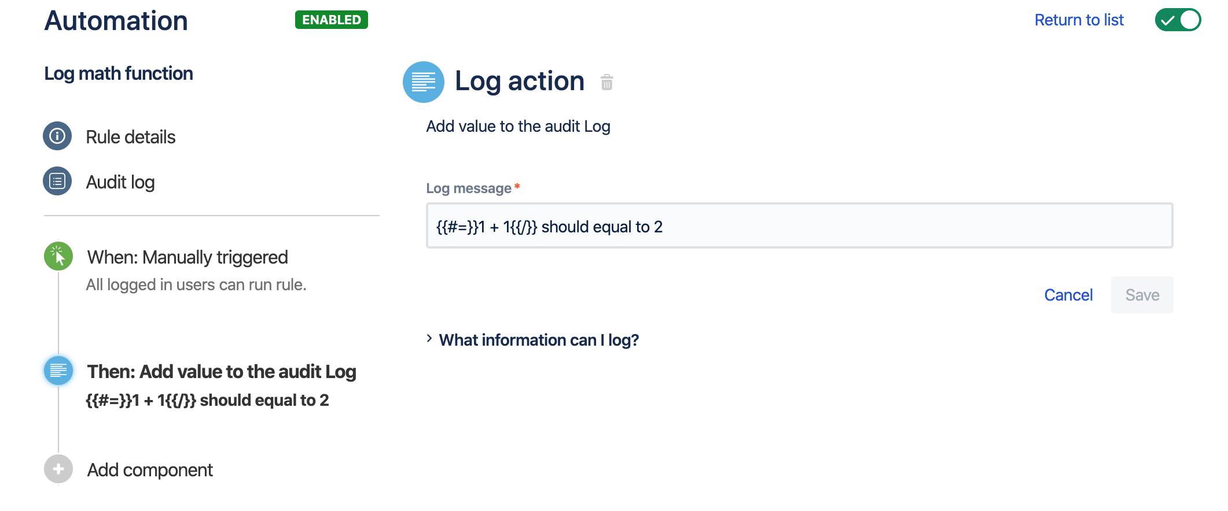Click the 'Log math function' rule name
Screen dimensions: 1228x511
click(x=119, y=73)
